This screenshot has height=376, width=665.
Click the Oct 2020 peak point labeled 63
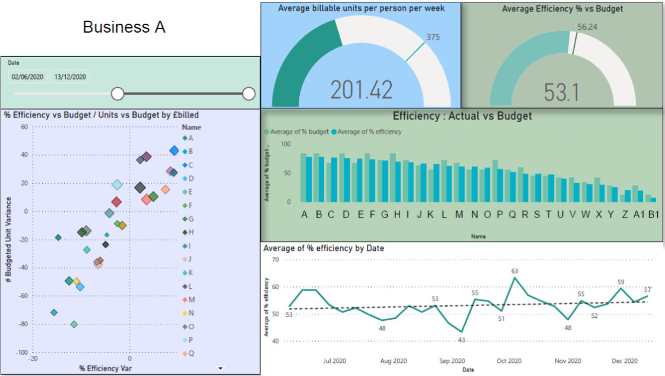(514, 278)
